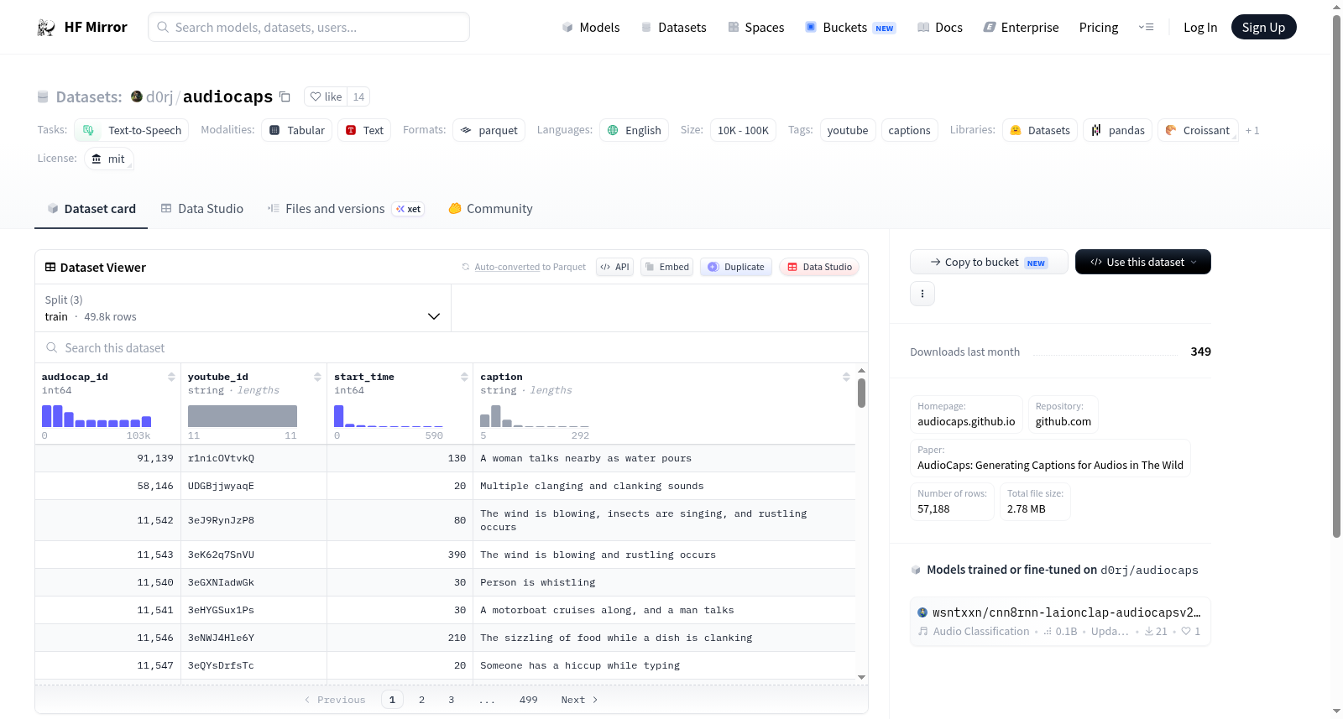Click Log In
The image size is (1343, 719).
coord(1200,27)
